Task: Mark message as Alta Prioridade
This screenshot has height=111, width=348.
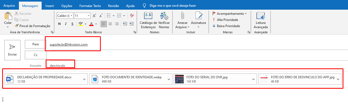Action: pos(225,20)
